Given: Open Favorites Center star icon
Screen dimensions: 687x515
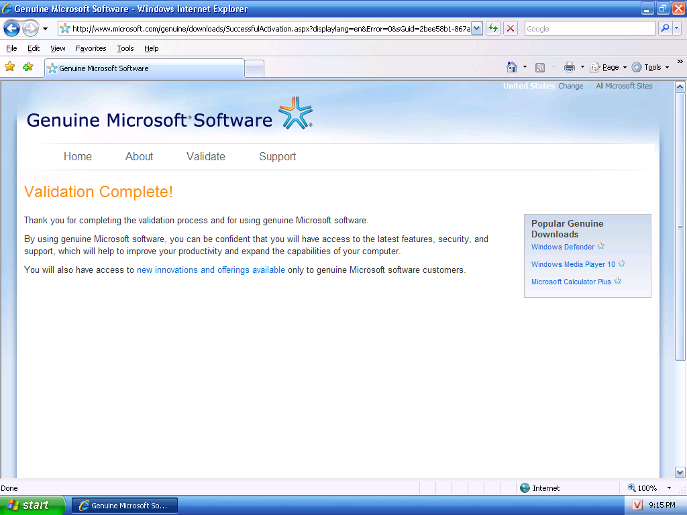Looking at the screenshot, I should coord(9,67).
